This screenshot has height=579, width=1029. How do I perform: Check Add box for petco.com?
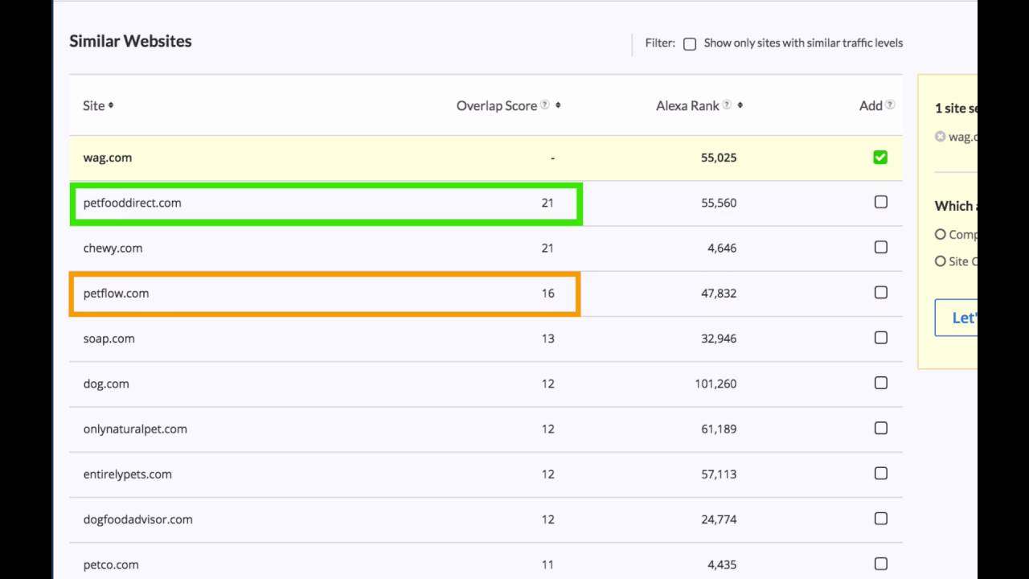(881, 563)
